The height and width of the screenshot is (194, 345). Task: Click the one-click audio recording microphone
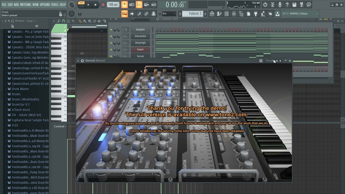(280, 5)
